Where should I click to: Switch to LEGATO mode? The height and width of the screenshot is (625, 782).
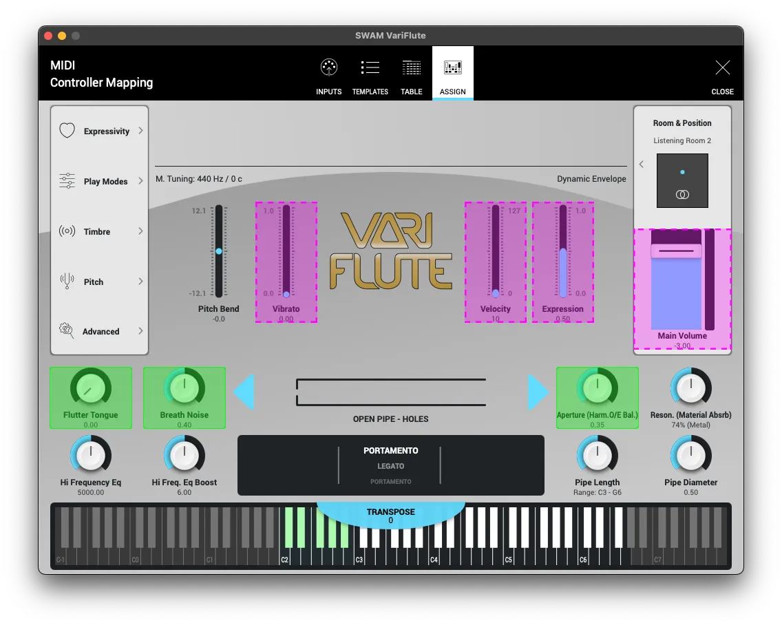click(x=391, y=465)
